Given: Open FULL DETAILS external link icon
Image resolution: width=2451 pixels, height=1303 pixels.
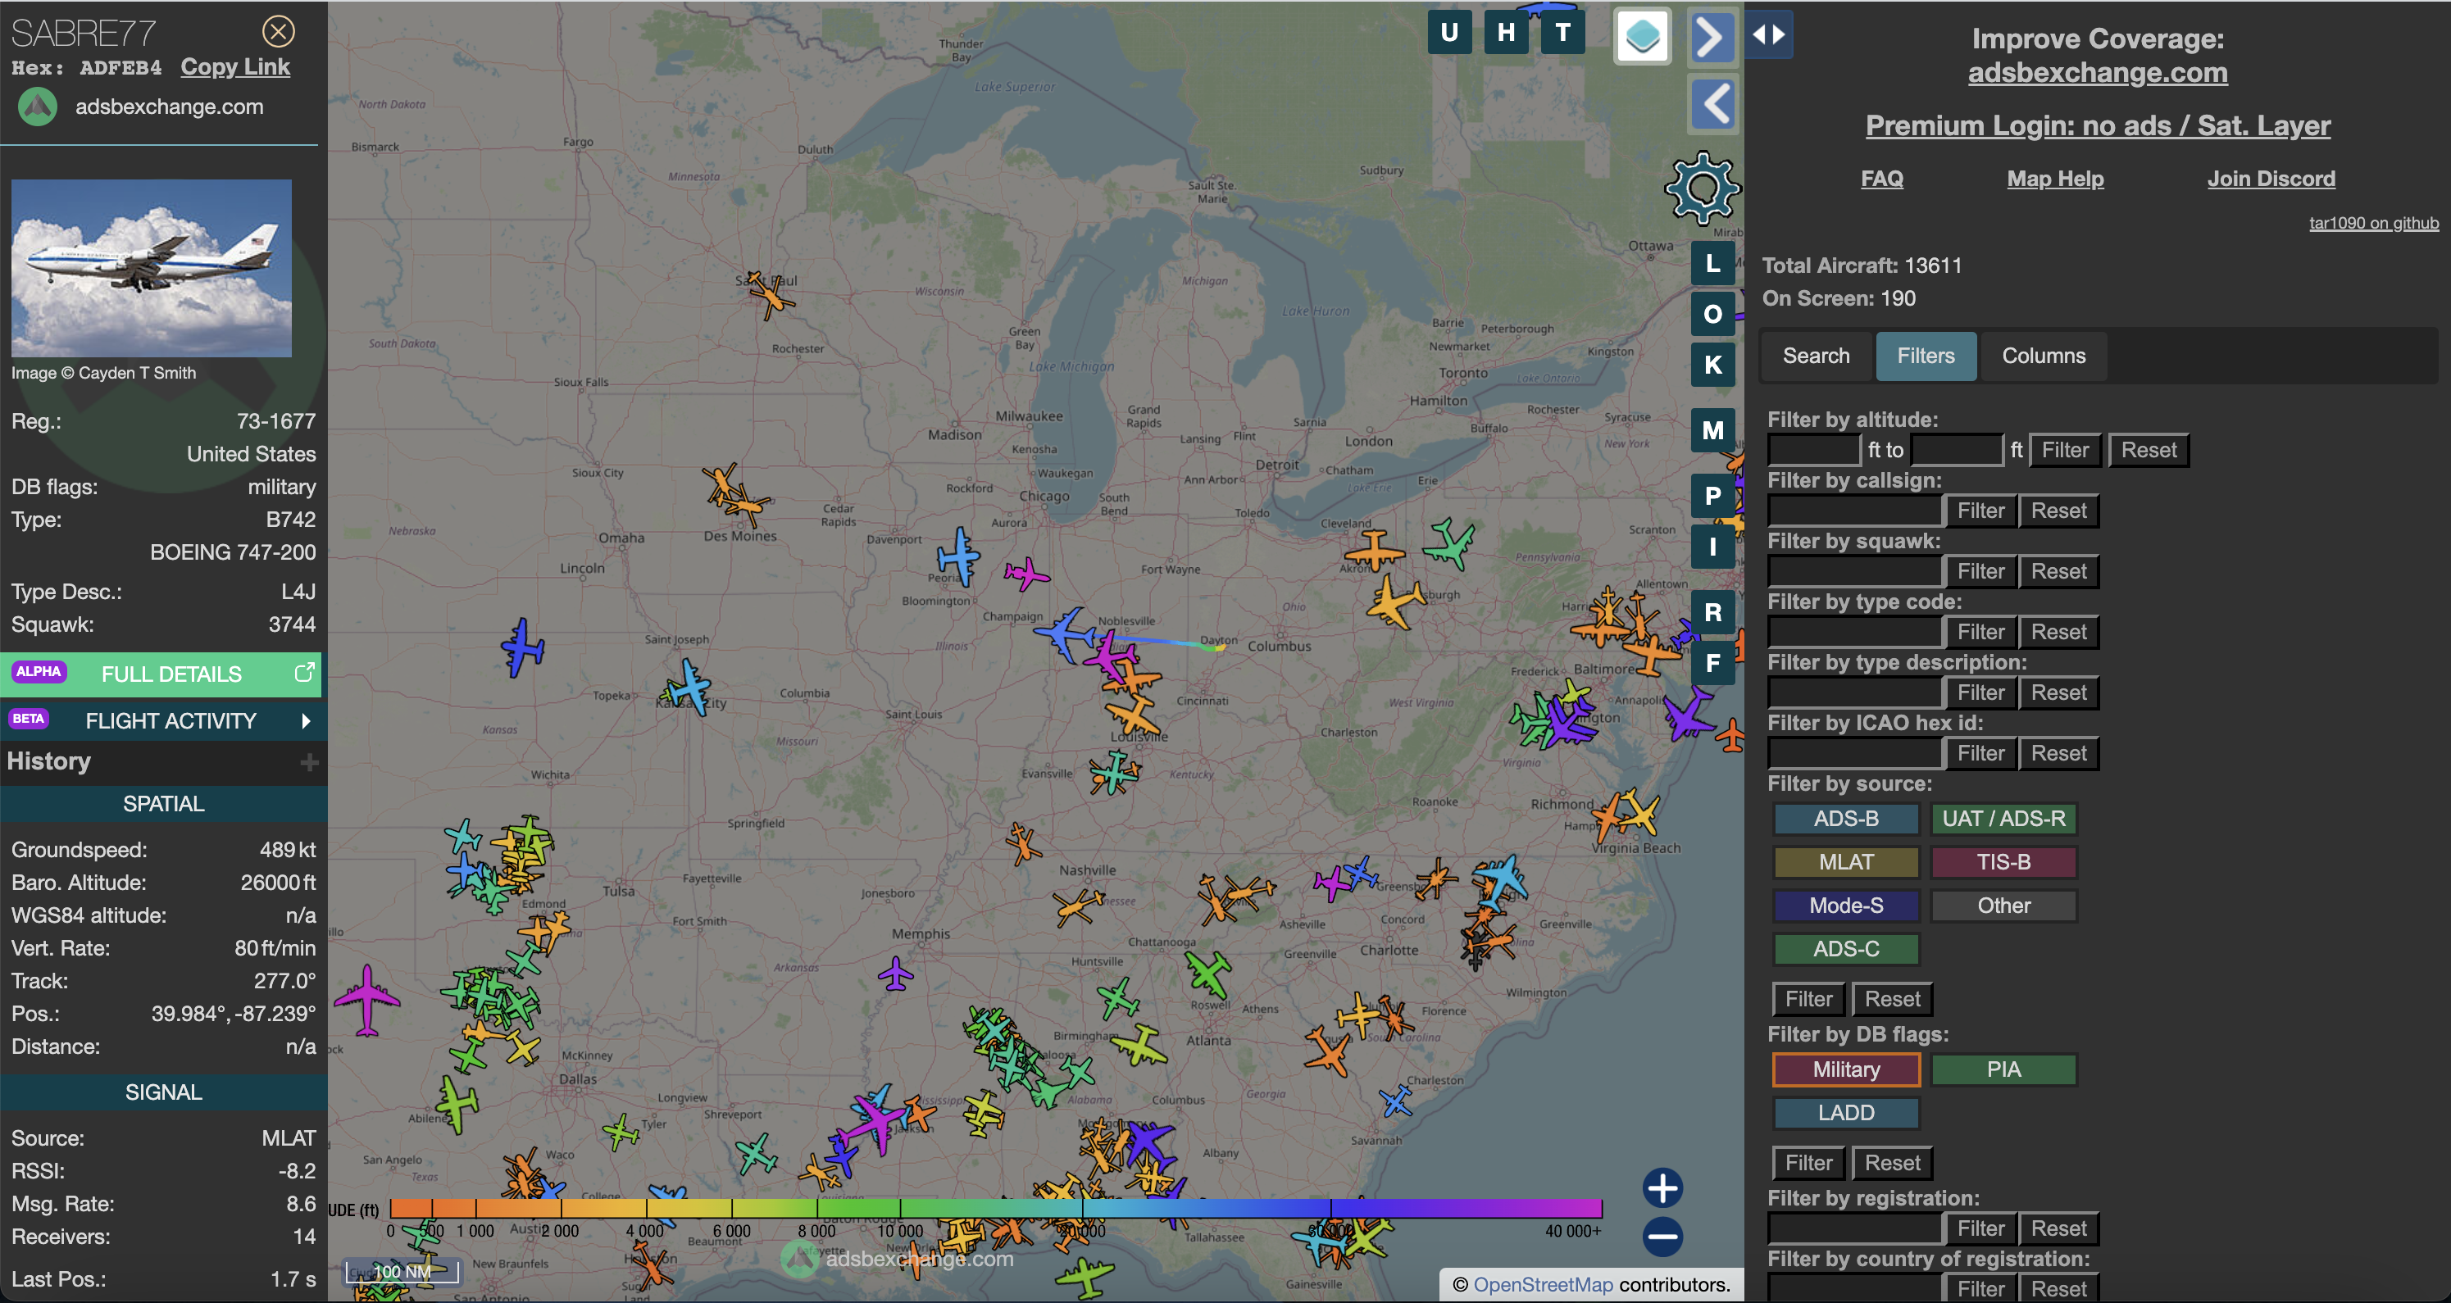Looking at the screenshot, I should coord(303,673).
